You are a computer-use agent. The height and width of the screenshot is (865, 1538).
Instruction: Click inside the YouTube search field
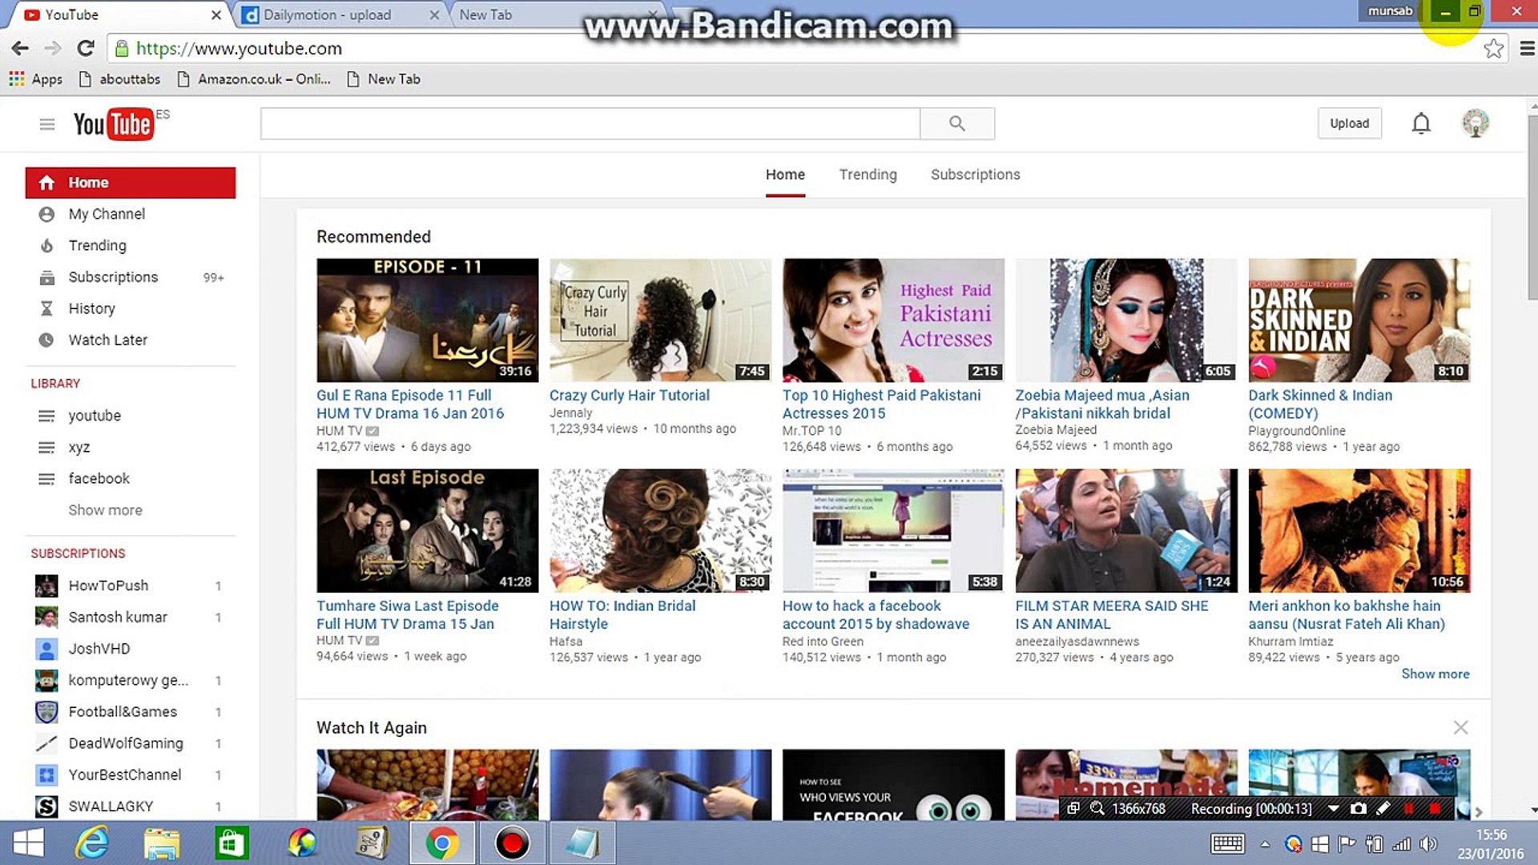[x=590, y=123]
